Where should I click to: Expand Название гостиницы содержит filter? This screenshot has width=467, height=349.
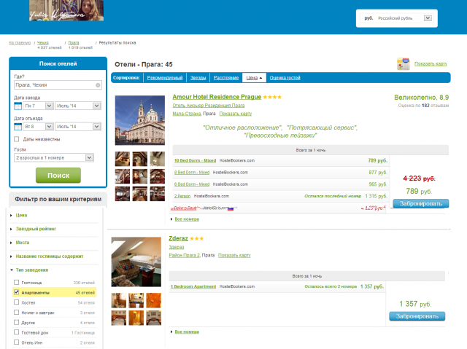point(49,256)
